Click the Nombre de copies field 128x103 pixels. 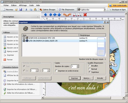pos(74,66)
